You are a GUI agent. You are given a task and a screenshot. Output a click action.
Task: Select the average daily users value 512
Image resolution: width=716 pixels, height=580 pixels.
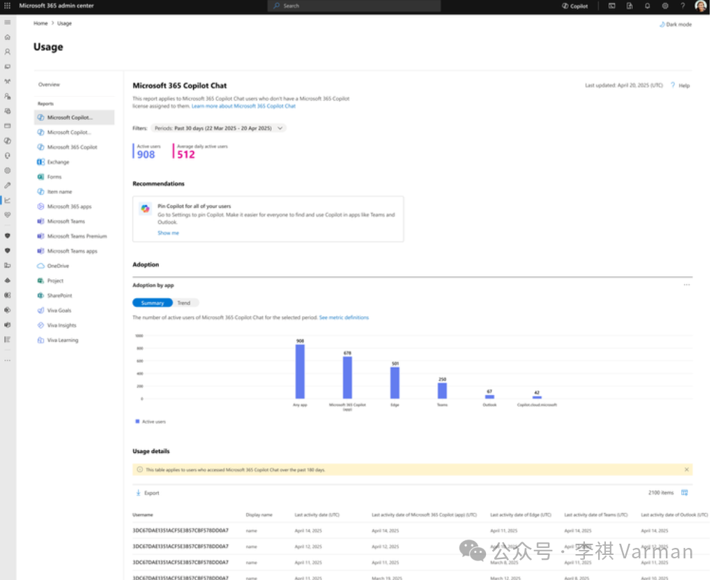(x=186, y=154)
